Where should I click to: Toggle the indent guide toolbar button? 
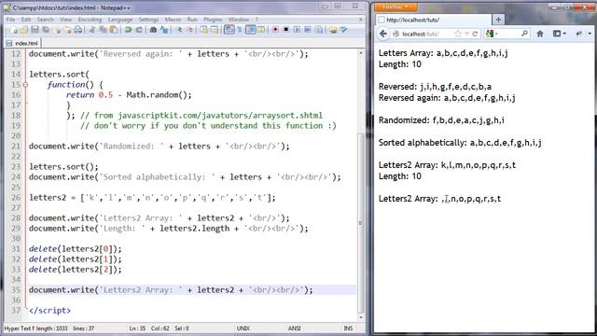pos(251,30)
